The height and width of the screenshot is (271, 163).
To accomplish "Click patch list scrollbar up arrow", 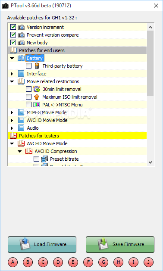I will click(150, 27).
